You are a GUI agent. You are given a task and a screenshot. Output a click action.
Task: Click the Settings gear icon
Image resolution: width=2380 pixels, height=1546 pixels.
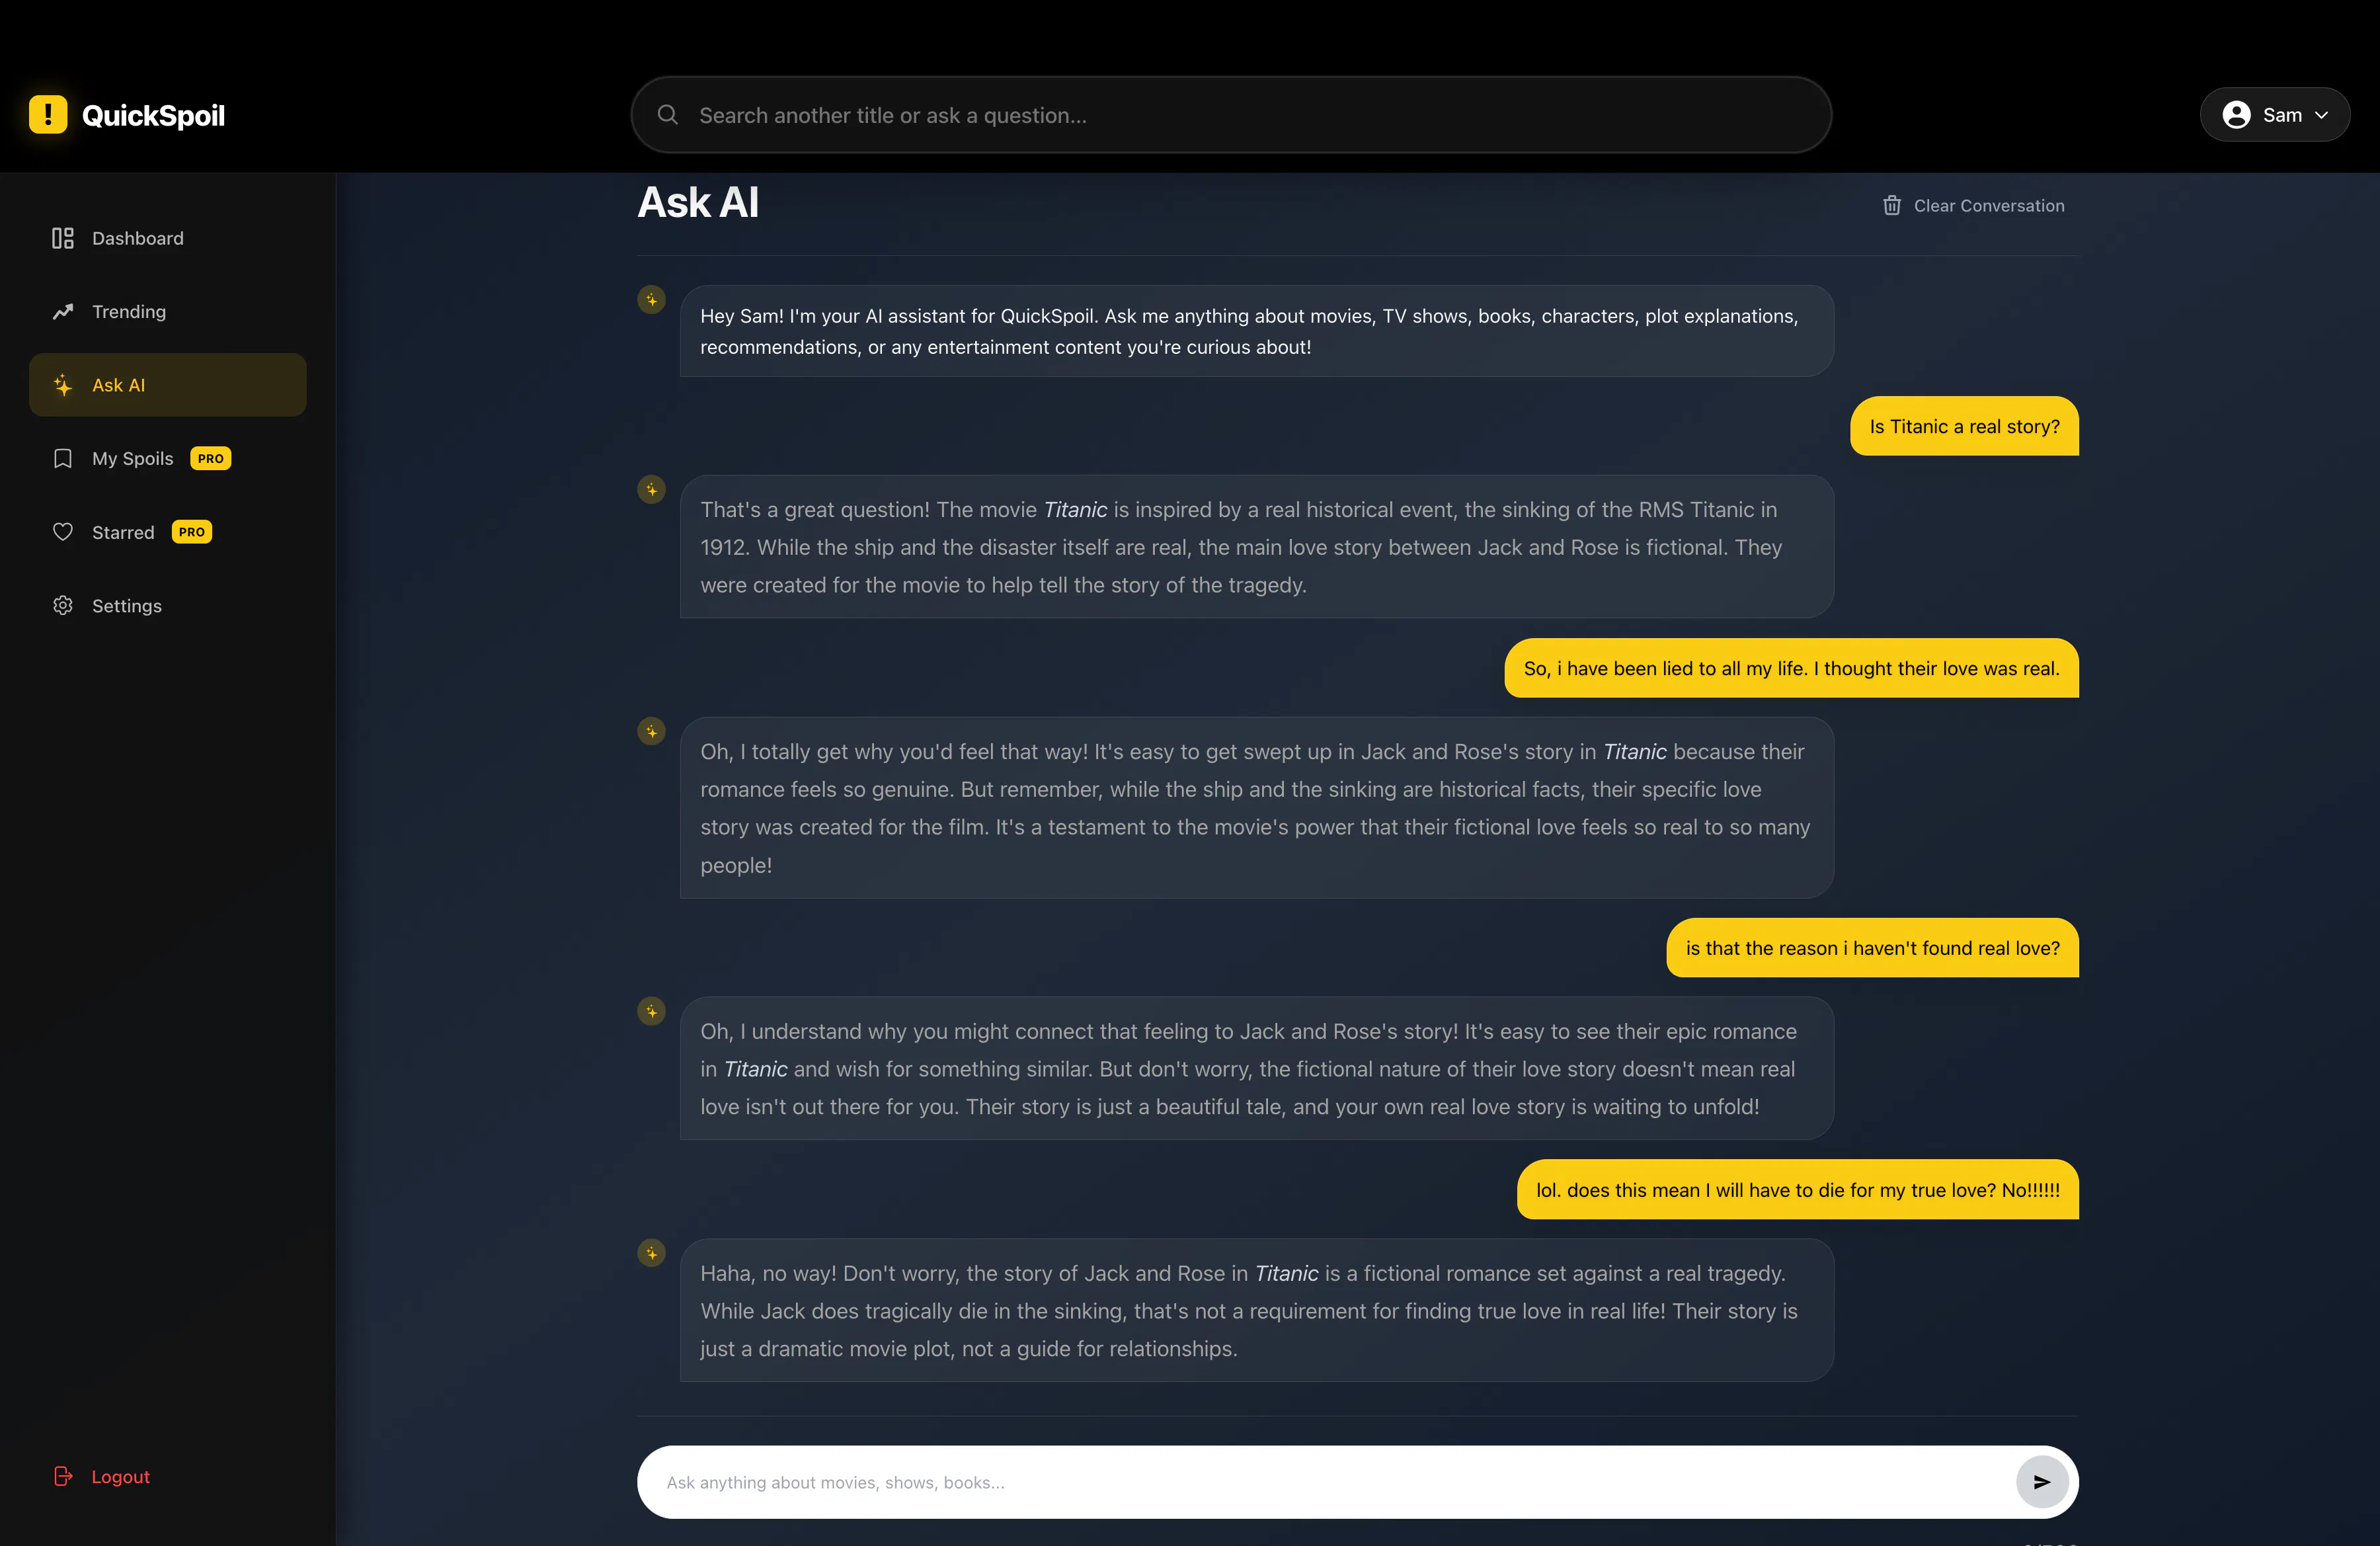click(x=63, y=606)
